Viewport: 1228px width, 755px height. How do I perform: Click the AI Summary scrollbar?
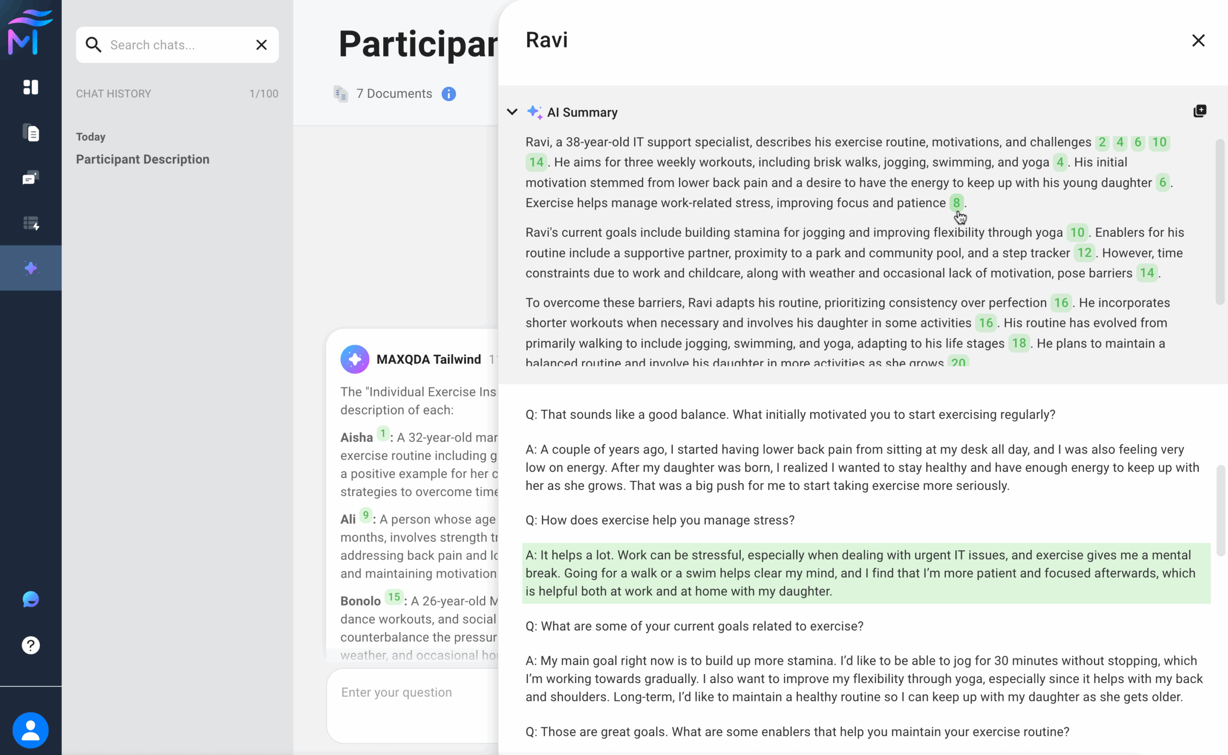click(x=1220, y=221)
